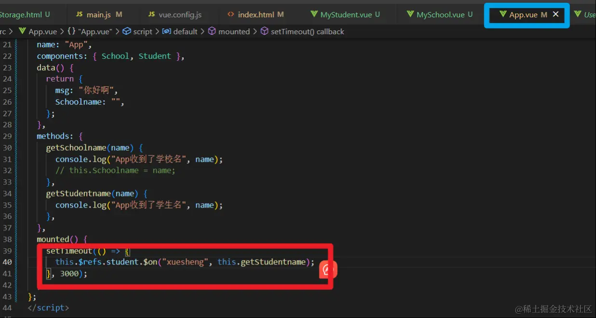Click the setTimeout(() => { line

pyautogui.click(x=88, y=251)
